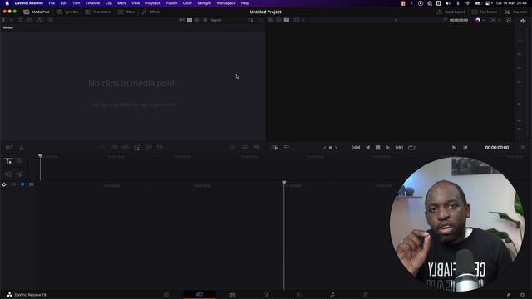Move the upper timeline playhead handle
The image size is (532, 299).
[x=41, y=156]
